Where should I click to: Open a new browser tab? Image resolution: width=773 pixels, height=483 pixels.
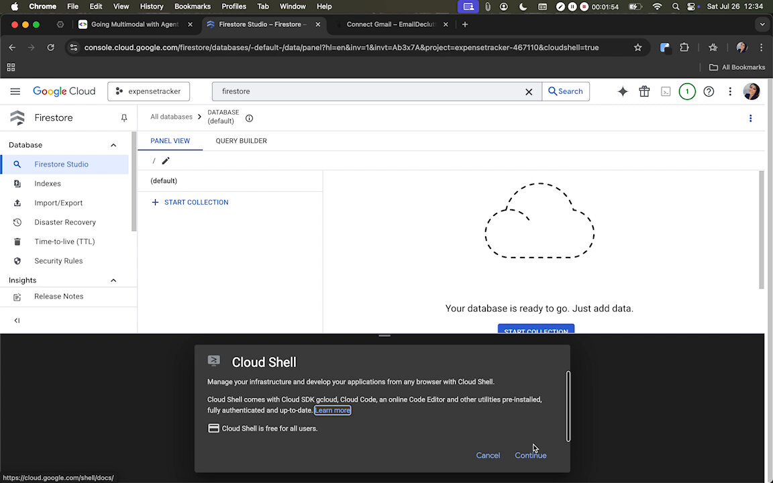[464, 24]
